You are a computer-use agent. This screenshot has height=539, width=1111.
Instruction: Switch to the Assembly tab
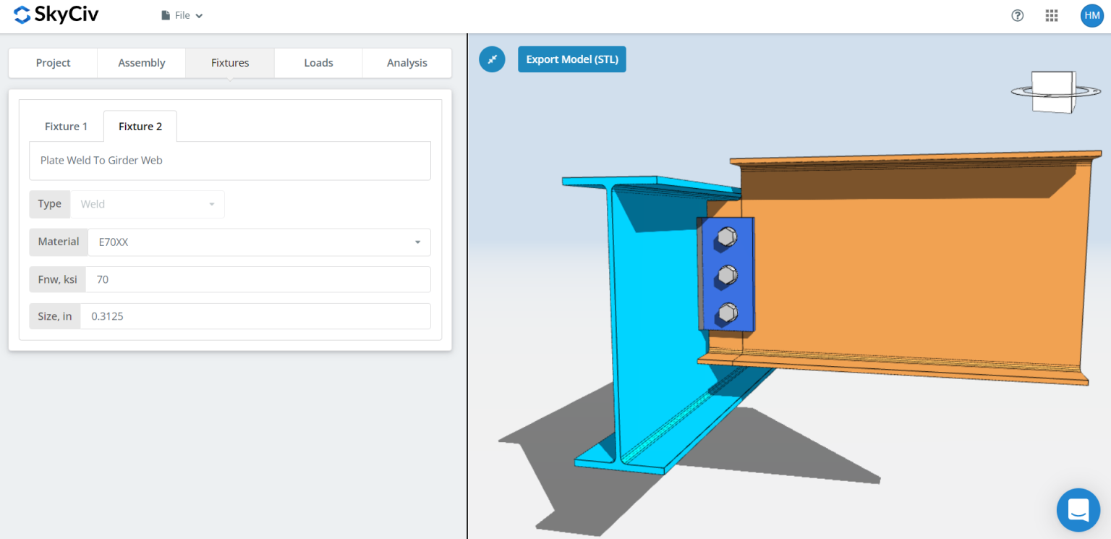(142, 63)
